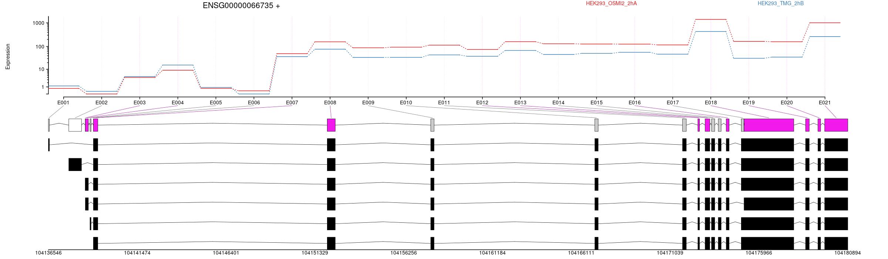This screenshot has height=259, width=888.
Task: Select exon label E018
Action: pos(711,102)
